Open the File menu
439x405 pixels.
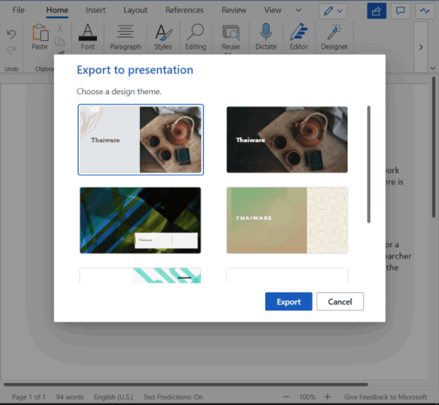[18, 10]
